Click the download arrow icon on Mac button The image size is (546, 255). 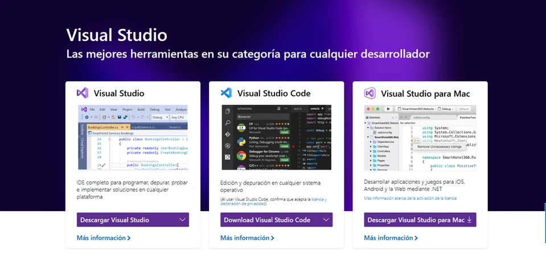[469, 220]
